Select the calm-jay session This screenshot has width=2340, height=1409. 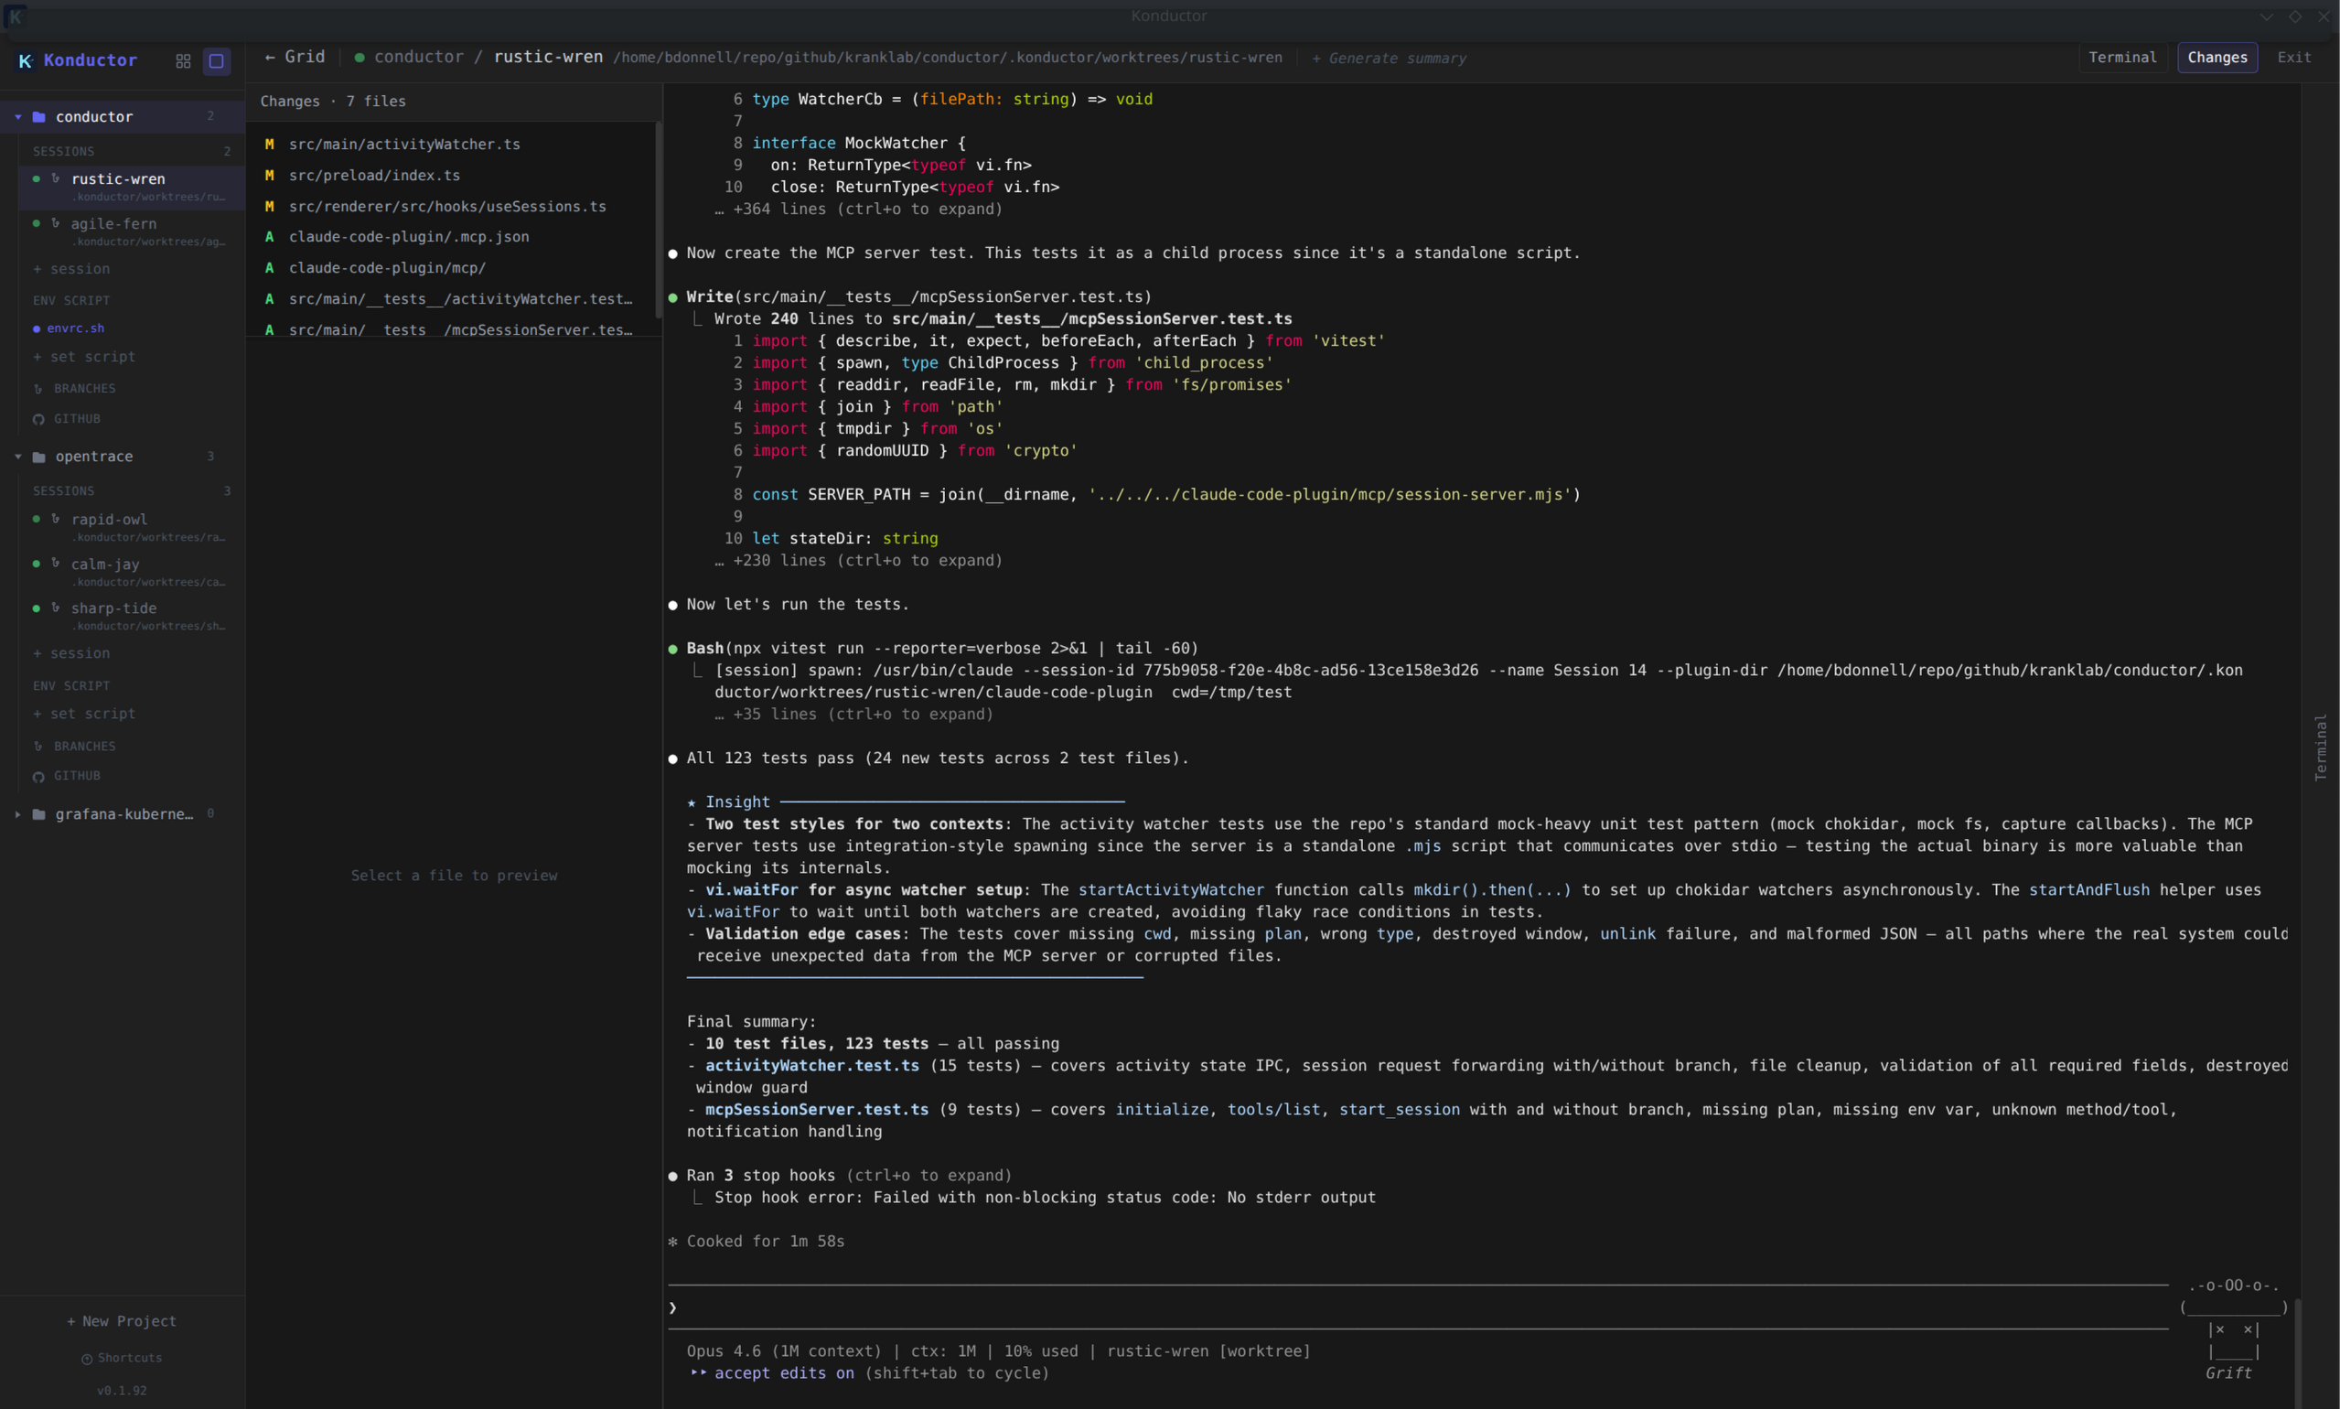(x=131, y=572)
